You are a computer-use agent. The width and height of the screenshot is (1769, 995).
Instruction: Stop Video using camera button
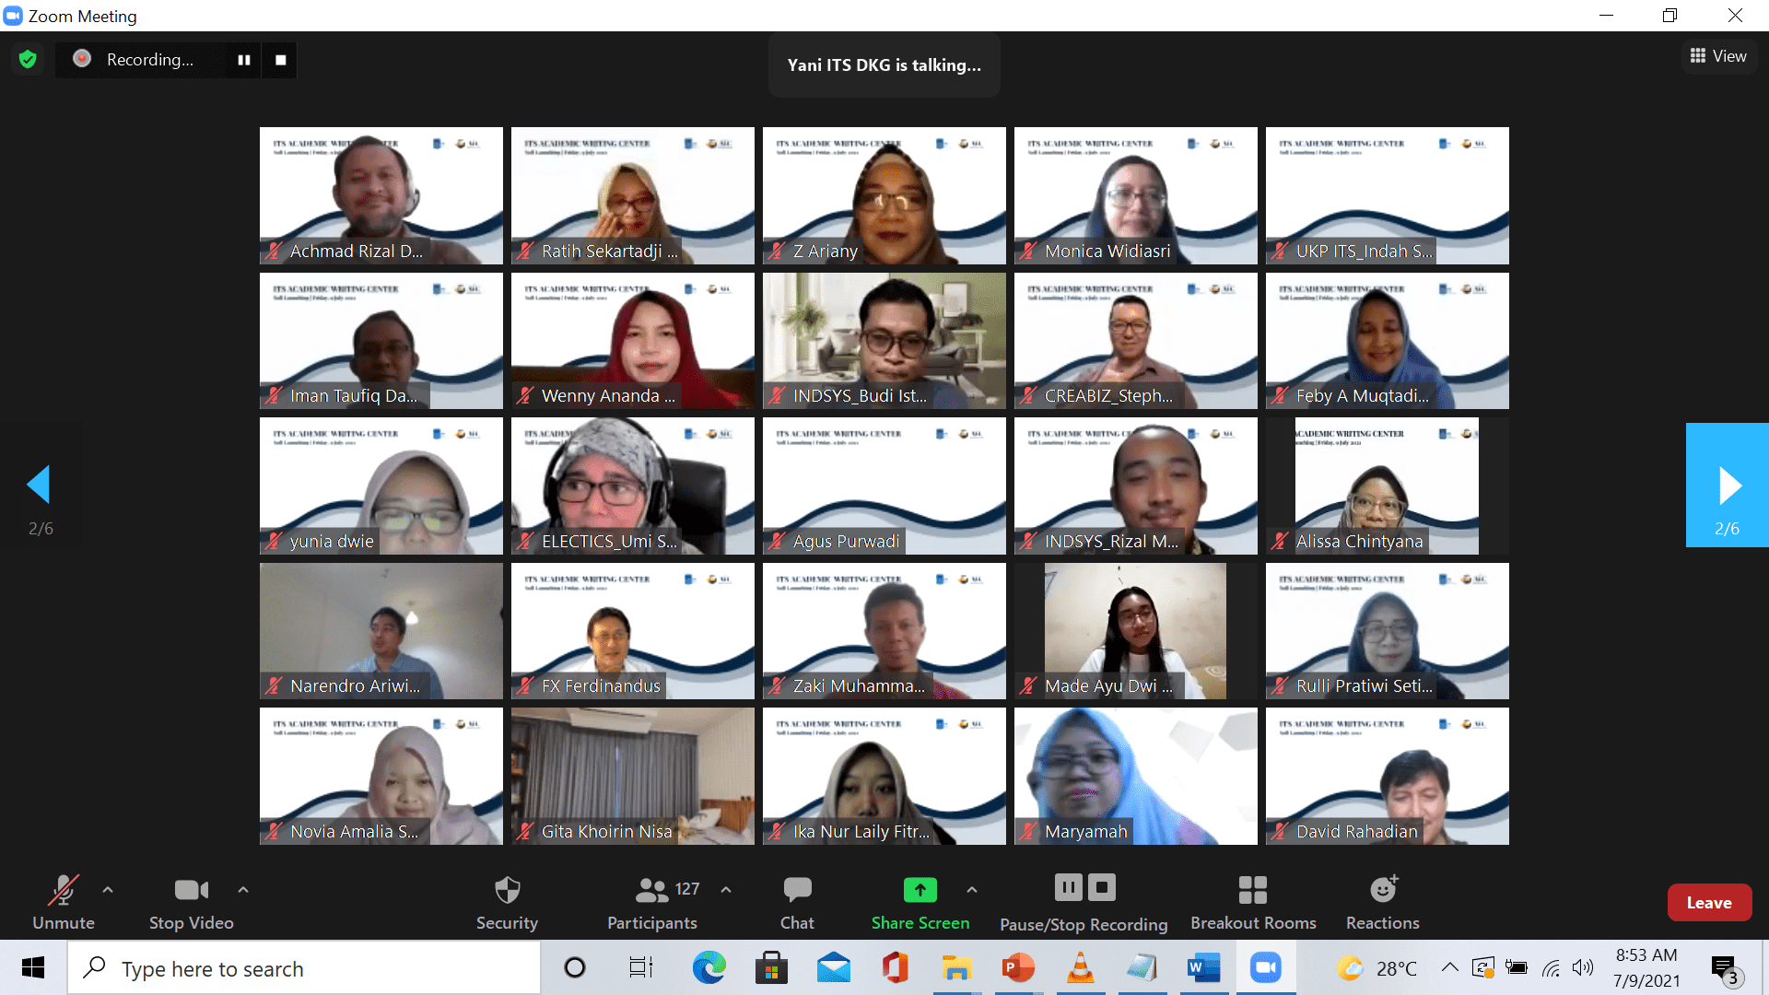191,891
